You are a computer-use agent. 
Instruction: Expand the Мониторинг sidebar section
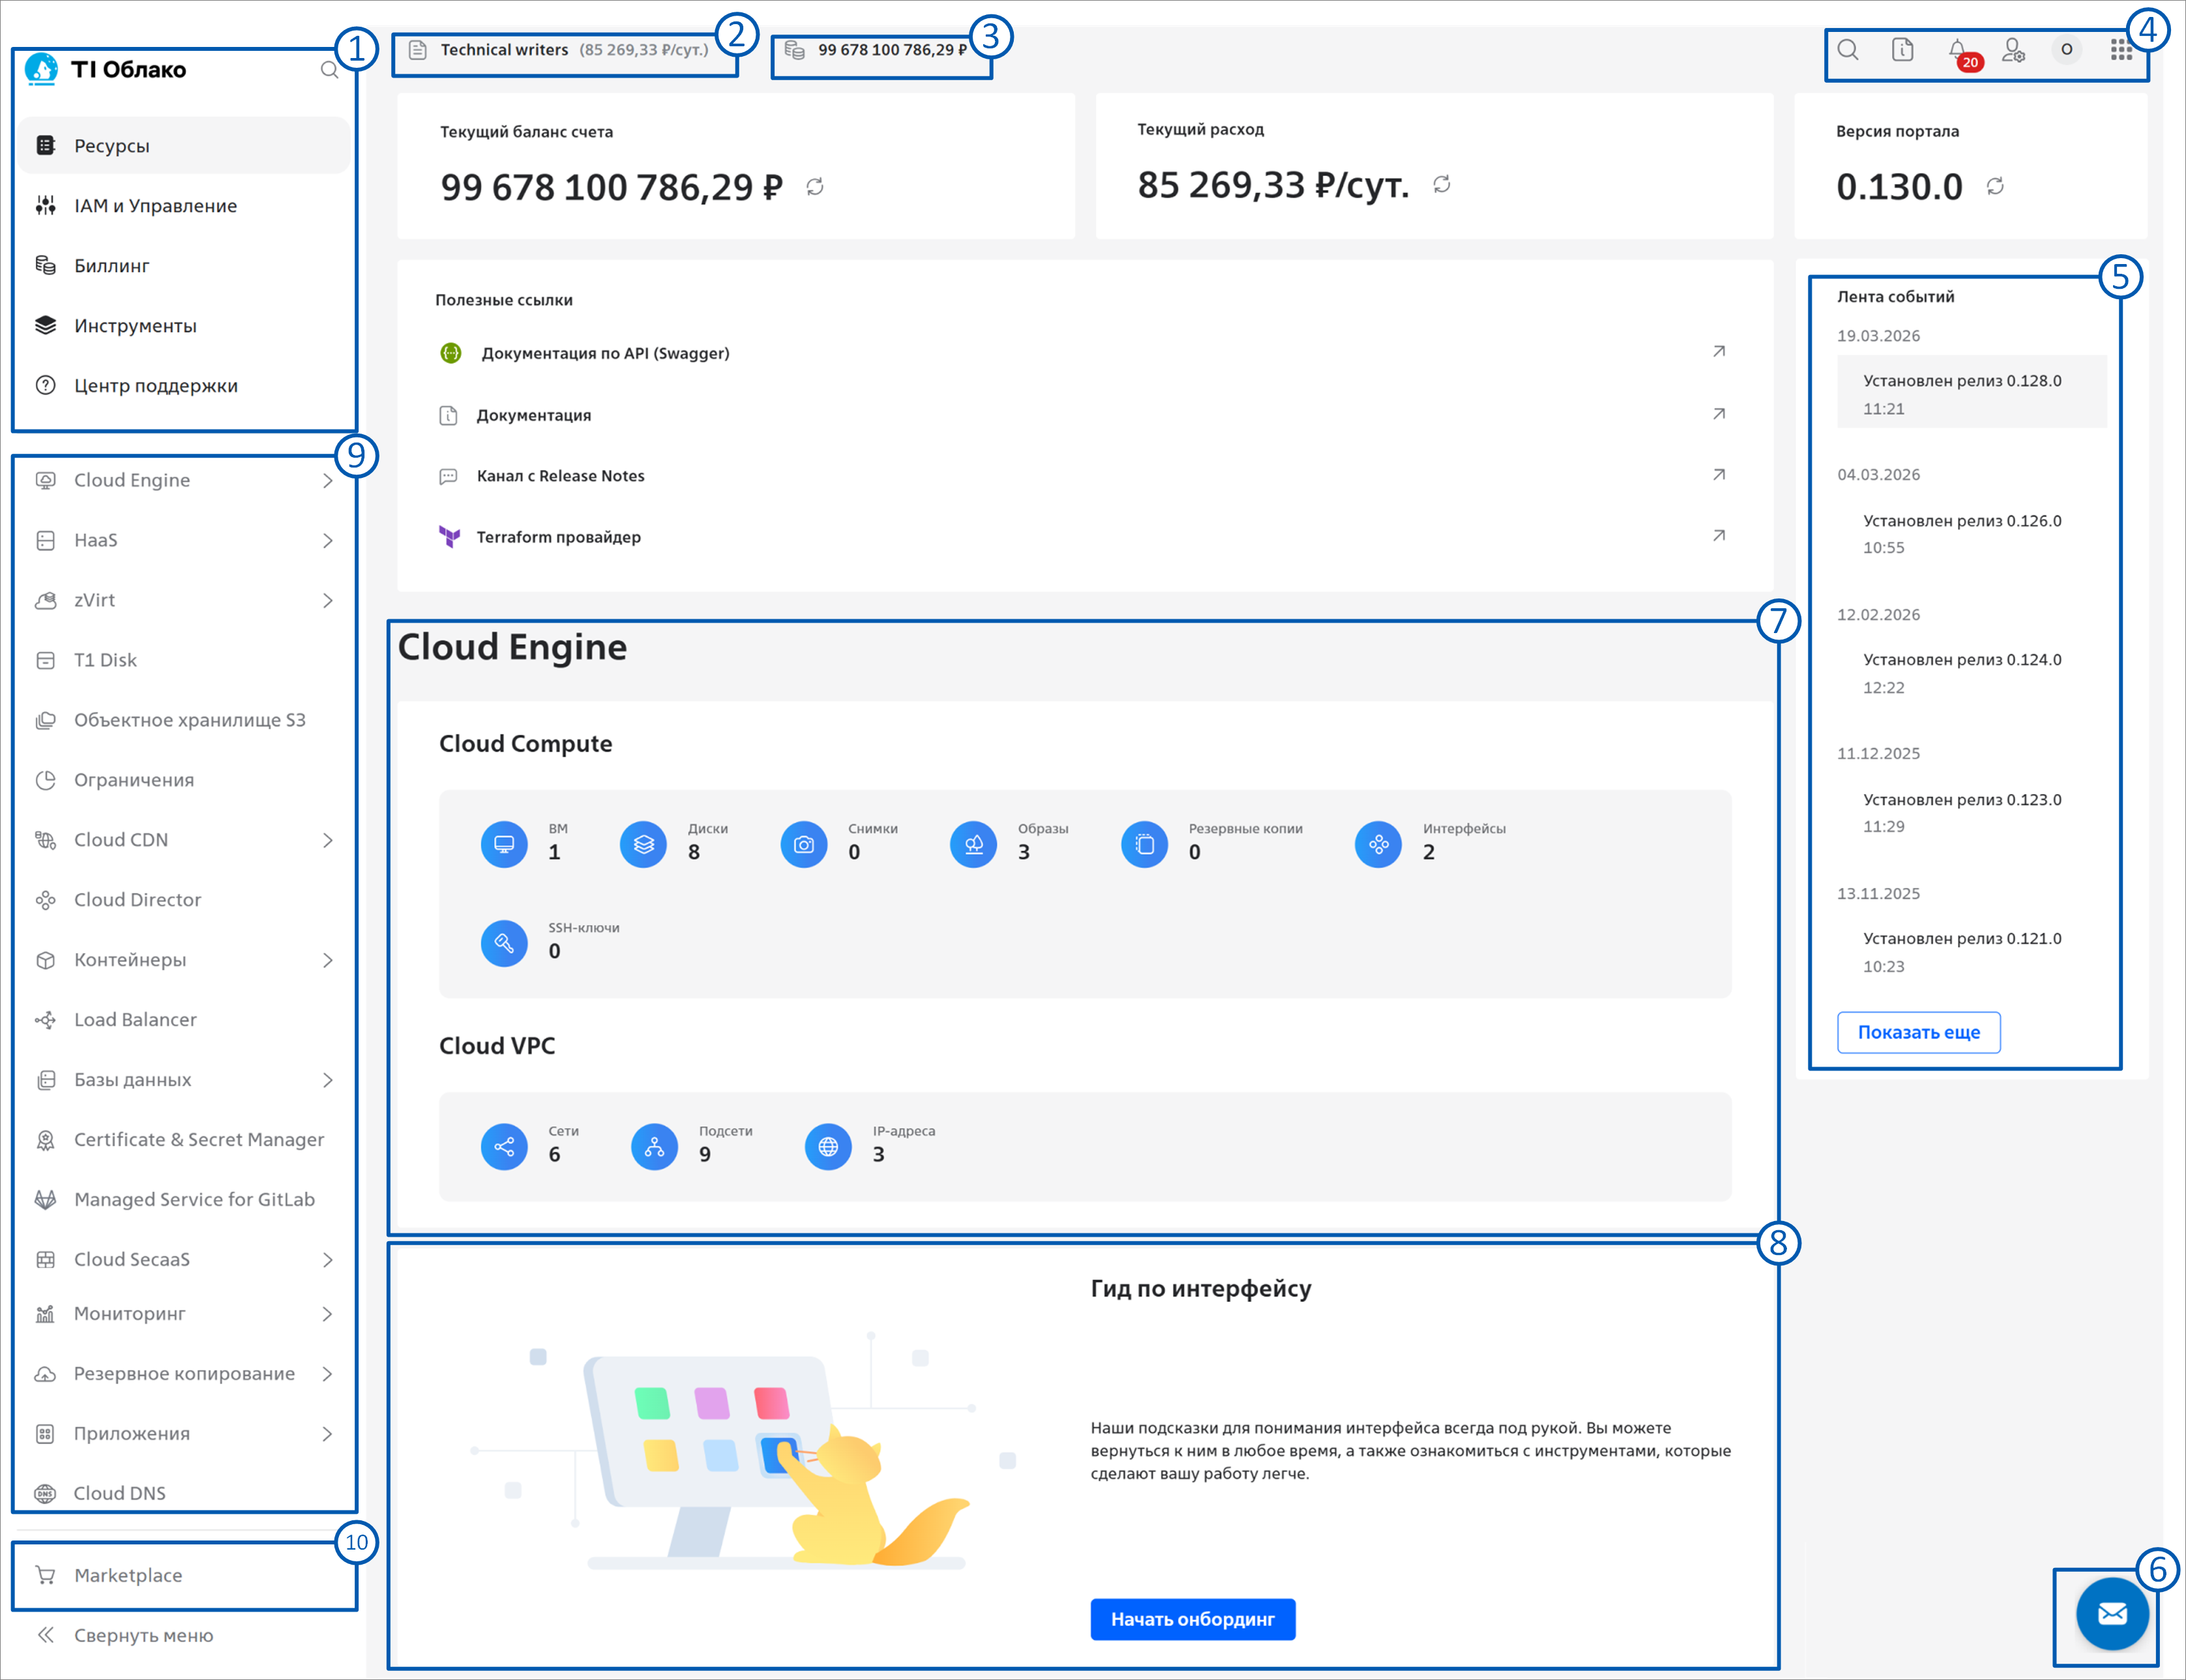click(x=328, y=1314)
